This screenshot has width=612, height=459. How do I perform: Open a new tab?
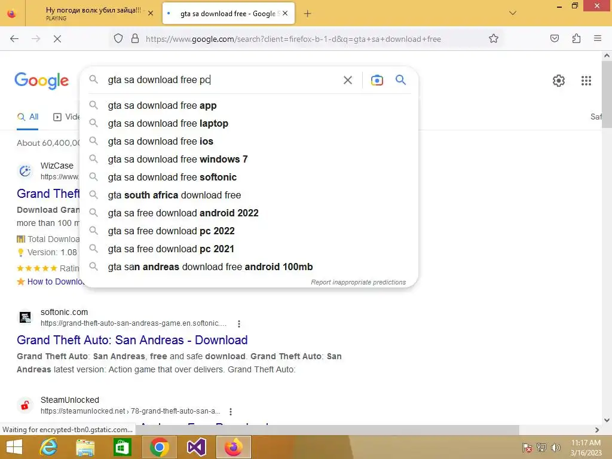point(308,14)
